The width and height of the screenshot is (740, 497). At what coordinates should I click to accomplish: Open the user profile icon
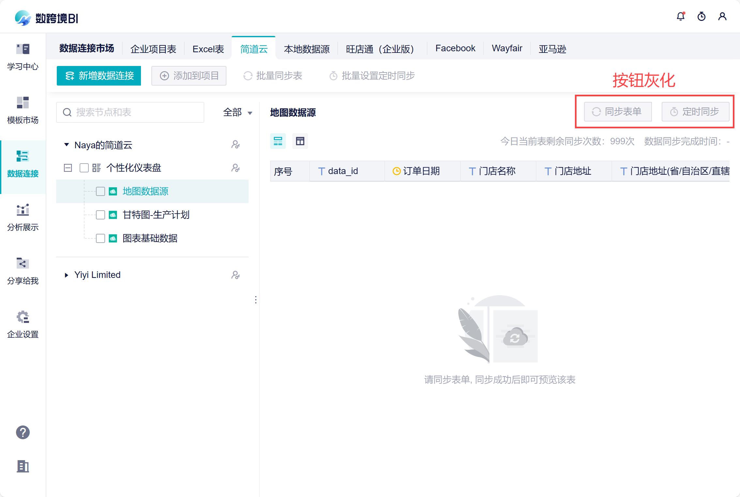point(722,16)
